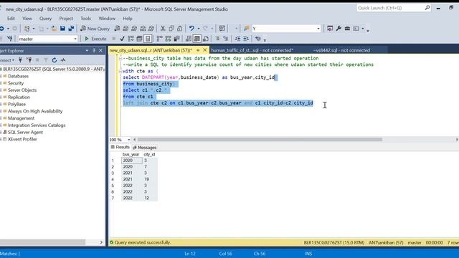Switch to the Messages tab
Screen dimensions: 459x258
point(145,148)
